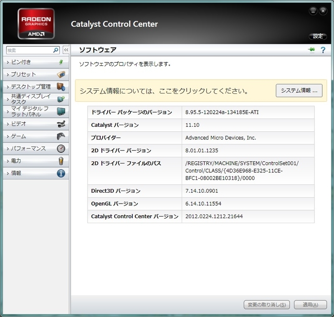Pin this page with the green pin icon
334x317 pixels.
311,50
